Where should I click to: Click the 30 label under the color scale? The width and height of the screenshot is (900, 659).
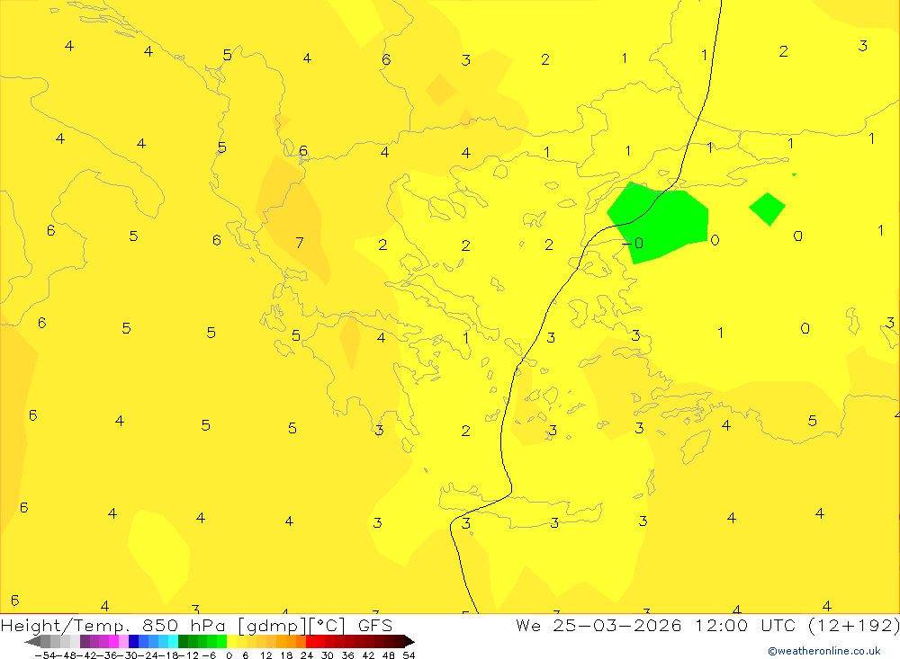[328, 655]
